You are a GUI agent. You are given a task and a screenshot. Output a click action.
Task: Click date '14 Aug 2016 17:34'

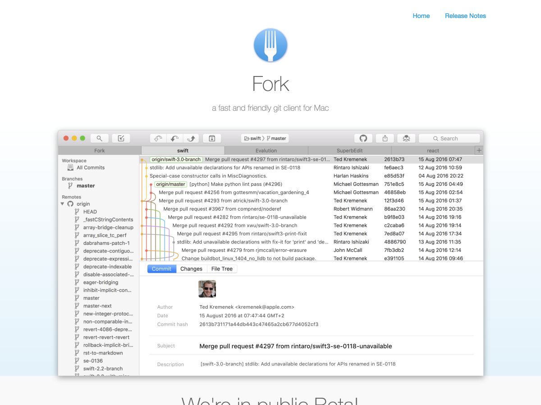click(x=440, y=234)
